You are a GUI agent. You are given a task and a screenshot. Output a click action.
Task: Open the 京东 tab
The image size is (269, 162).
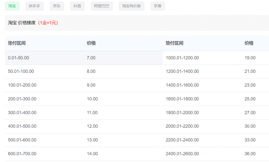57,6
